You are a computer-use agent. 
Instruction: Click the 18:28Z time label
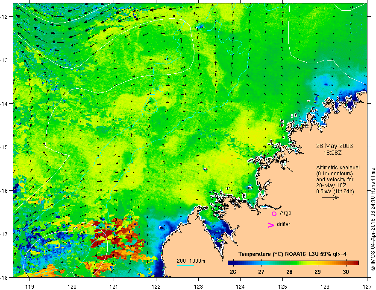point(332,152)
